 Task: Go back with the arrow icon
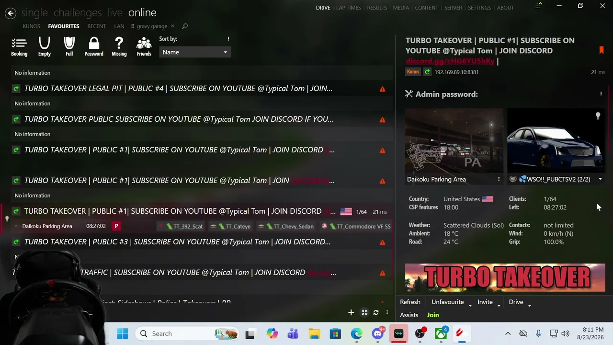click(x=11, y=13)
